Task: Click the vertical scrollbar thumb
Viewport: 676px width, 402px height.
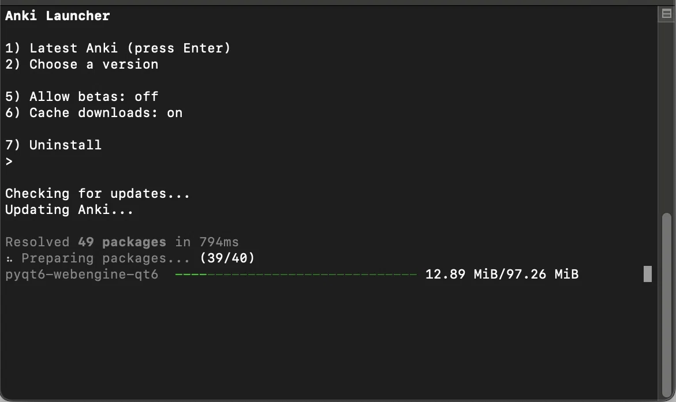Action: [667, 305]
